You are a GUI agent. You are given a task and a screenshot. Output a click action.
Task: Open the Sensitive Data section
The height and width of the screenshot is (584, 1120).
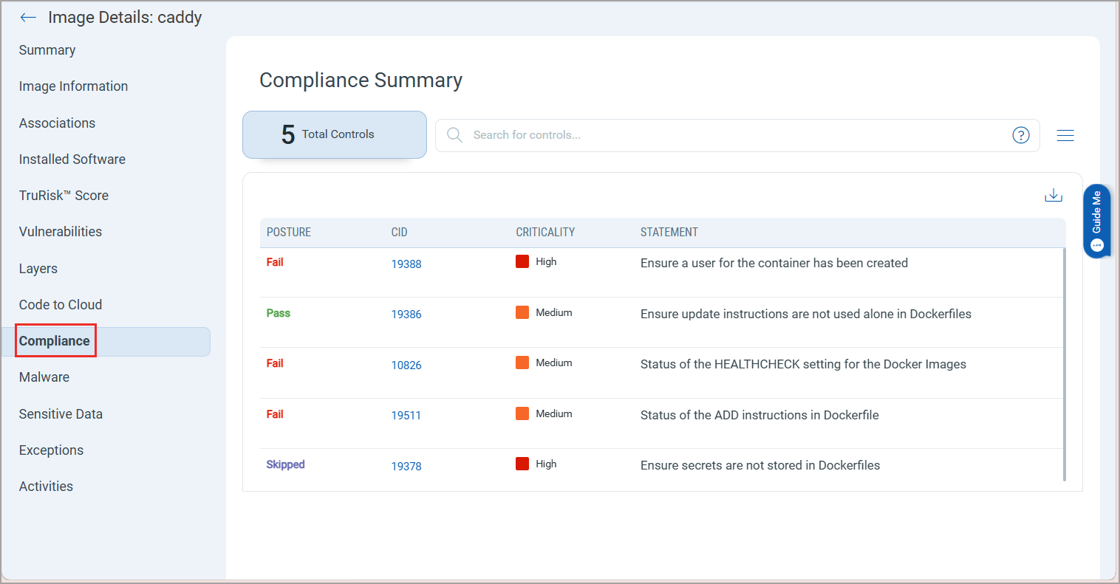click(61, 414)
